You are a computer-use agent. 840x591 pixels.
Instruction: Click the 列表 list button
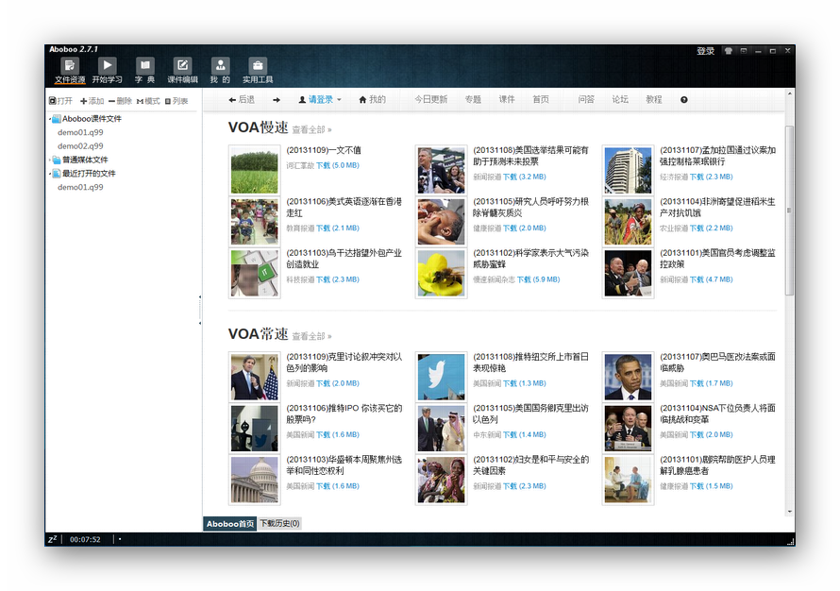(176, 101)
